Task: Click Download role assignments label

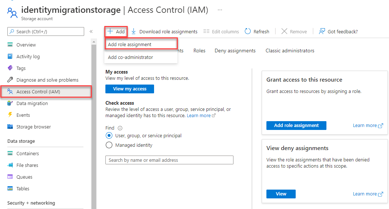Action: pos(168,31)
